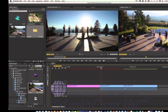Click Mark Out in Source monitor
Screen dimensions: 168x112
point(69,61)
